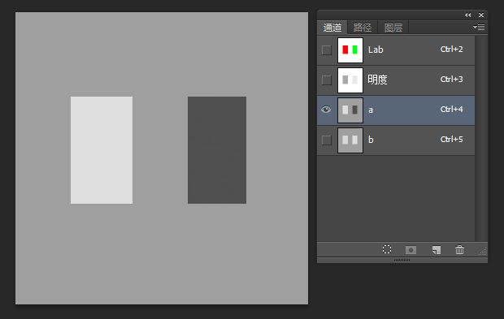The height and width of the screenshot is (319, 504).
Task: Open the panel options menu
Action: click(x=479, y=28)
